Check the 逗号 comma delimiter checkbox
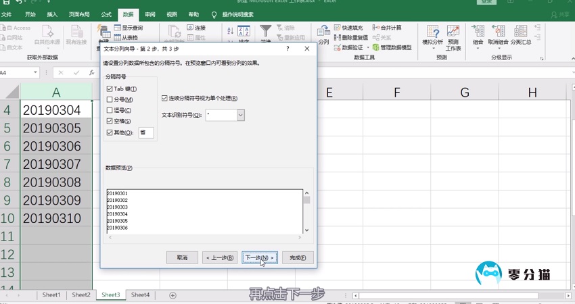575x304 pixels. click(110, 110)
